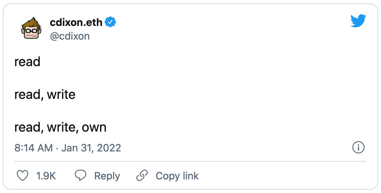Open the tweet info circle icon
The height and width of the screenshot is (193, 381).
click(x=358, y=148)
